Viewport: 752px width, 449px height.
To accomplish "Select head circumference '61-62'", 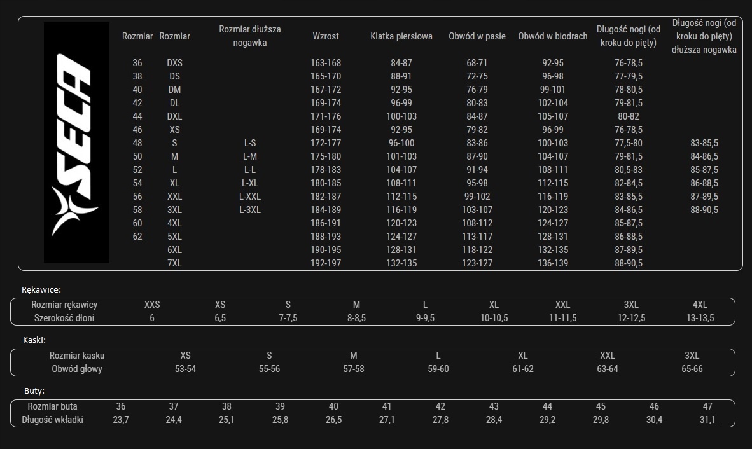I will [523, 369].
